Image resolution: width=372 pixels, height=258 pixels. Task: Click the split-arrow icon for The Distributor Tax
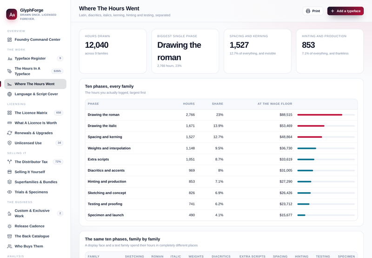pos(9,162)
